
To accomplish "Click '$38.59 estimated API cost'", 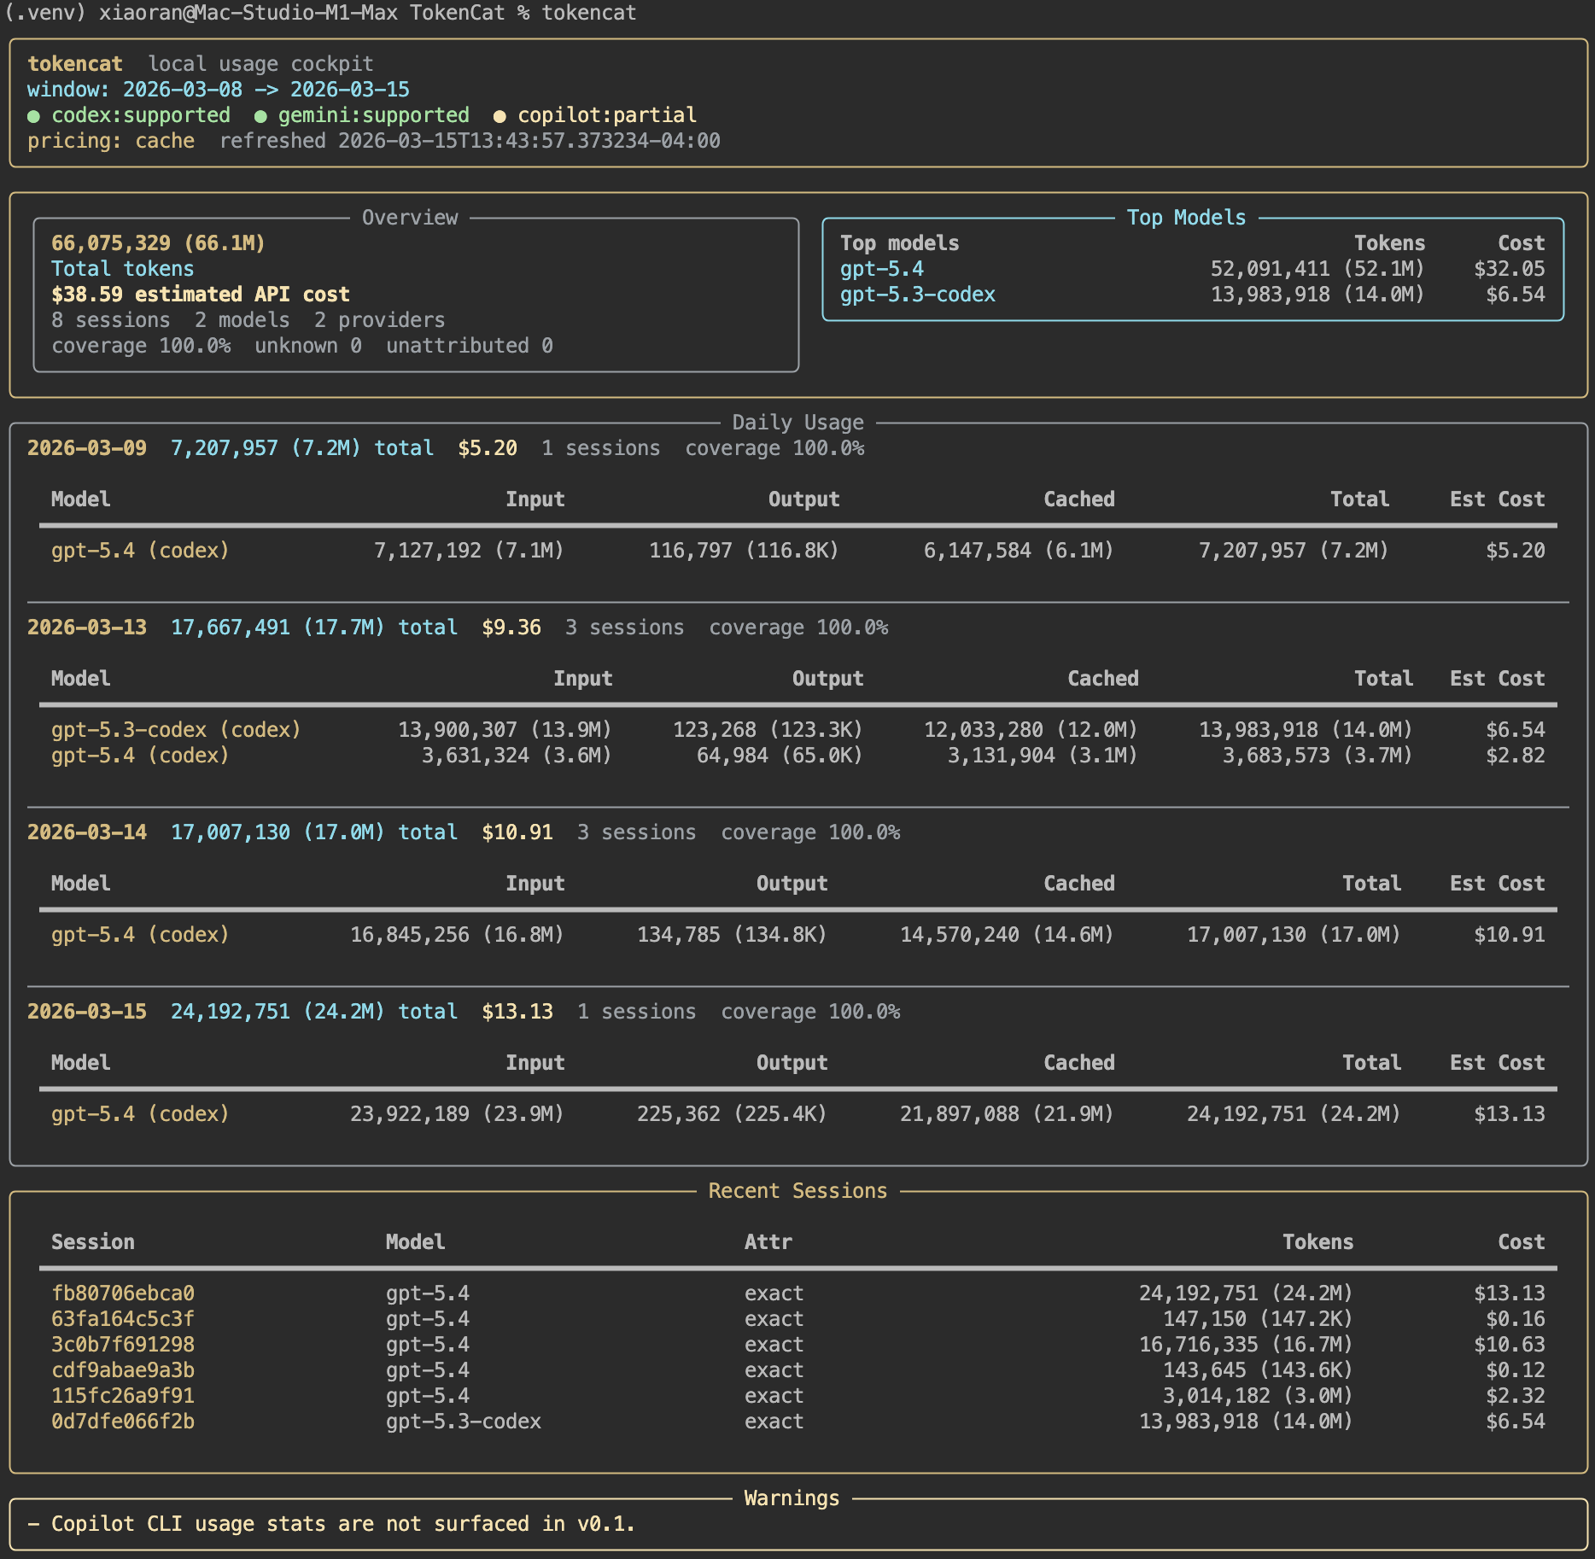I will click(201, 295).
